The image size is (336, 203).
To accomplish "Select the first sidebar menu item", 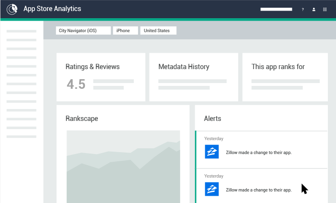I will 22,31.
